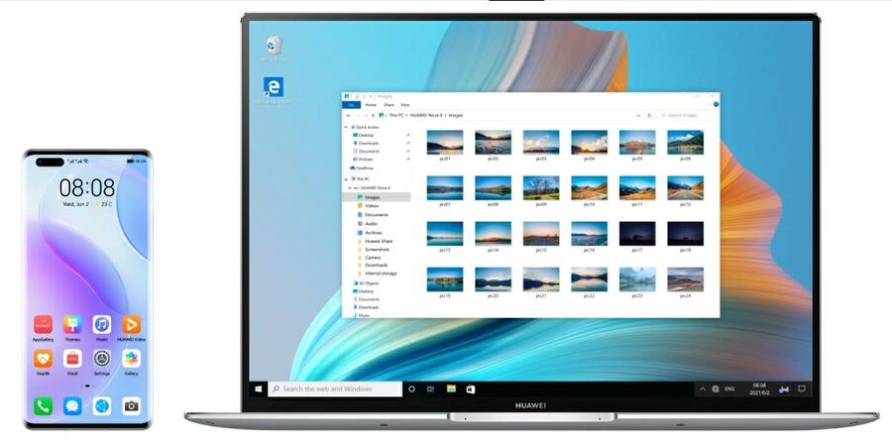892x447 pixels.
Task: Select the pic09 image thumbnail
Action: (x=541, y=188)
